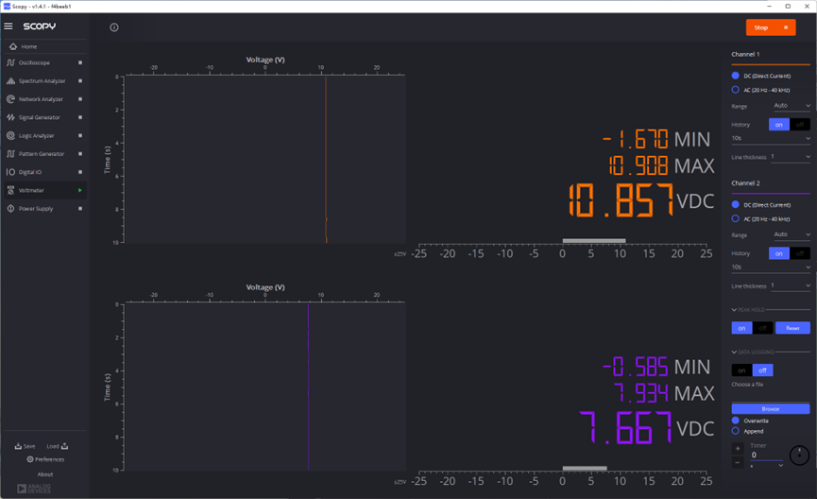The width and height of the screenshot is (817, 499).
Task: Click the Home house icon
Action: tap(13, 46)
